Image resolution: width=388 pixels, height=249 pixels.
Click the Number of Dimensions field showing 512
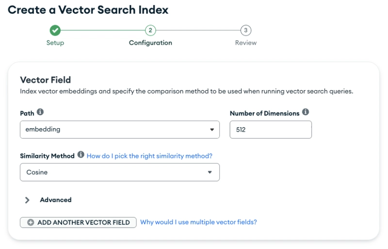point(271,130)
